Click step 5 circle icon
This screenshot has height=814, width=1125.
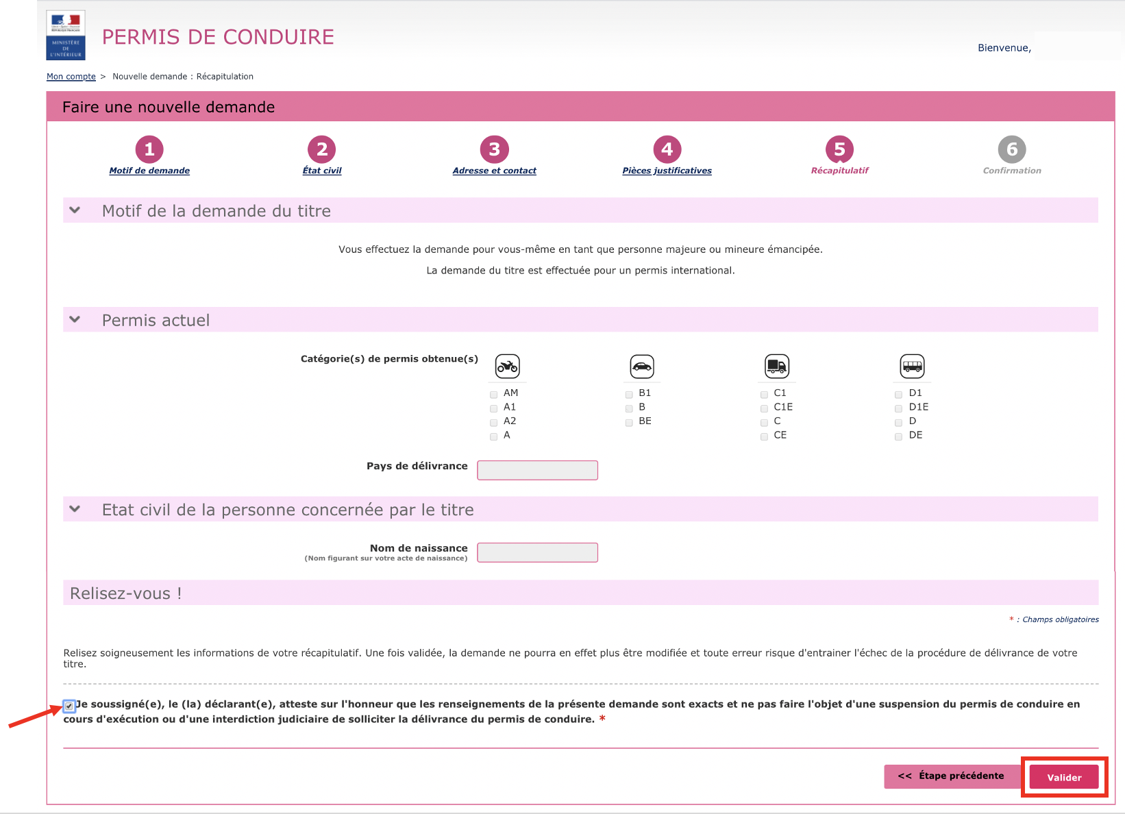pyautogui.click(x=840, y=149)
